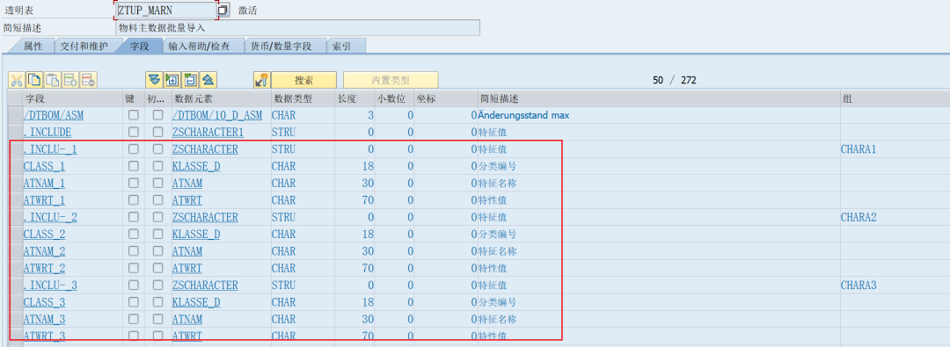The image size is (950, 347).
Task: Click the foreign key icon
Action: pos(261,80)
